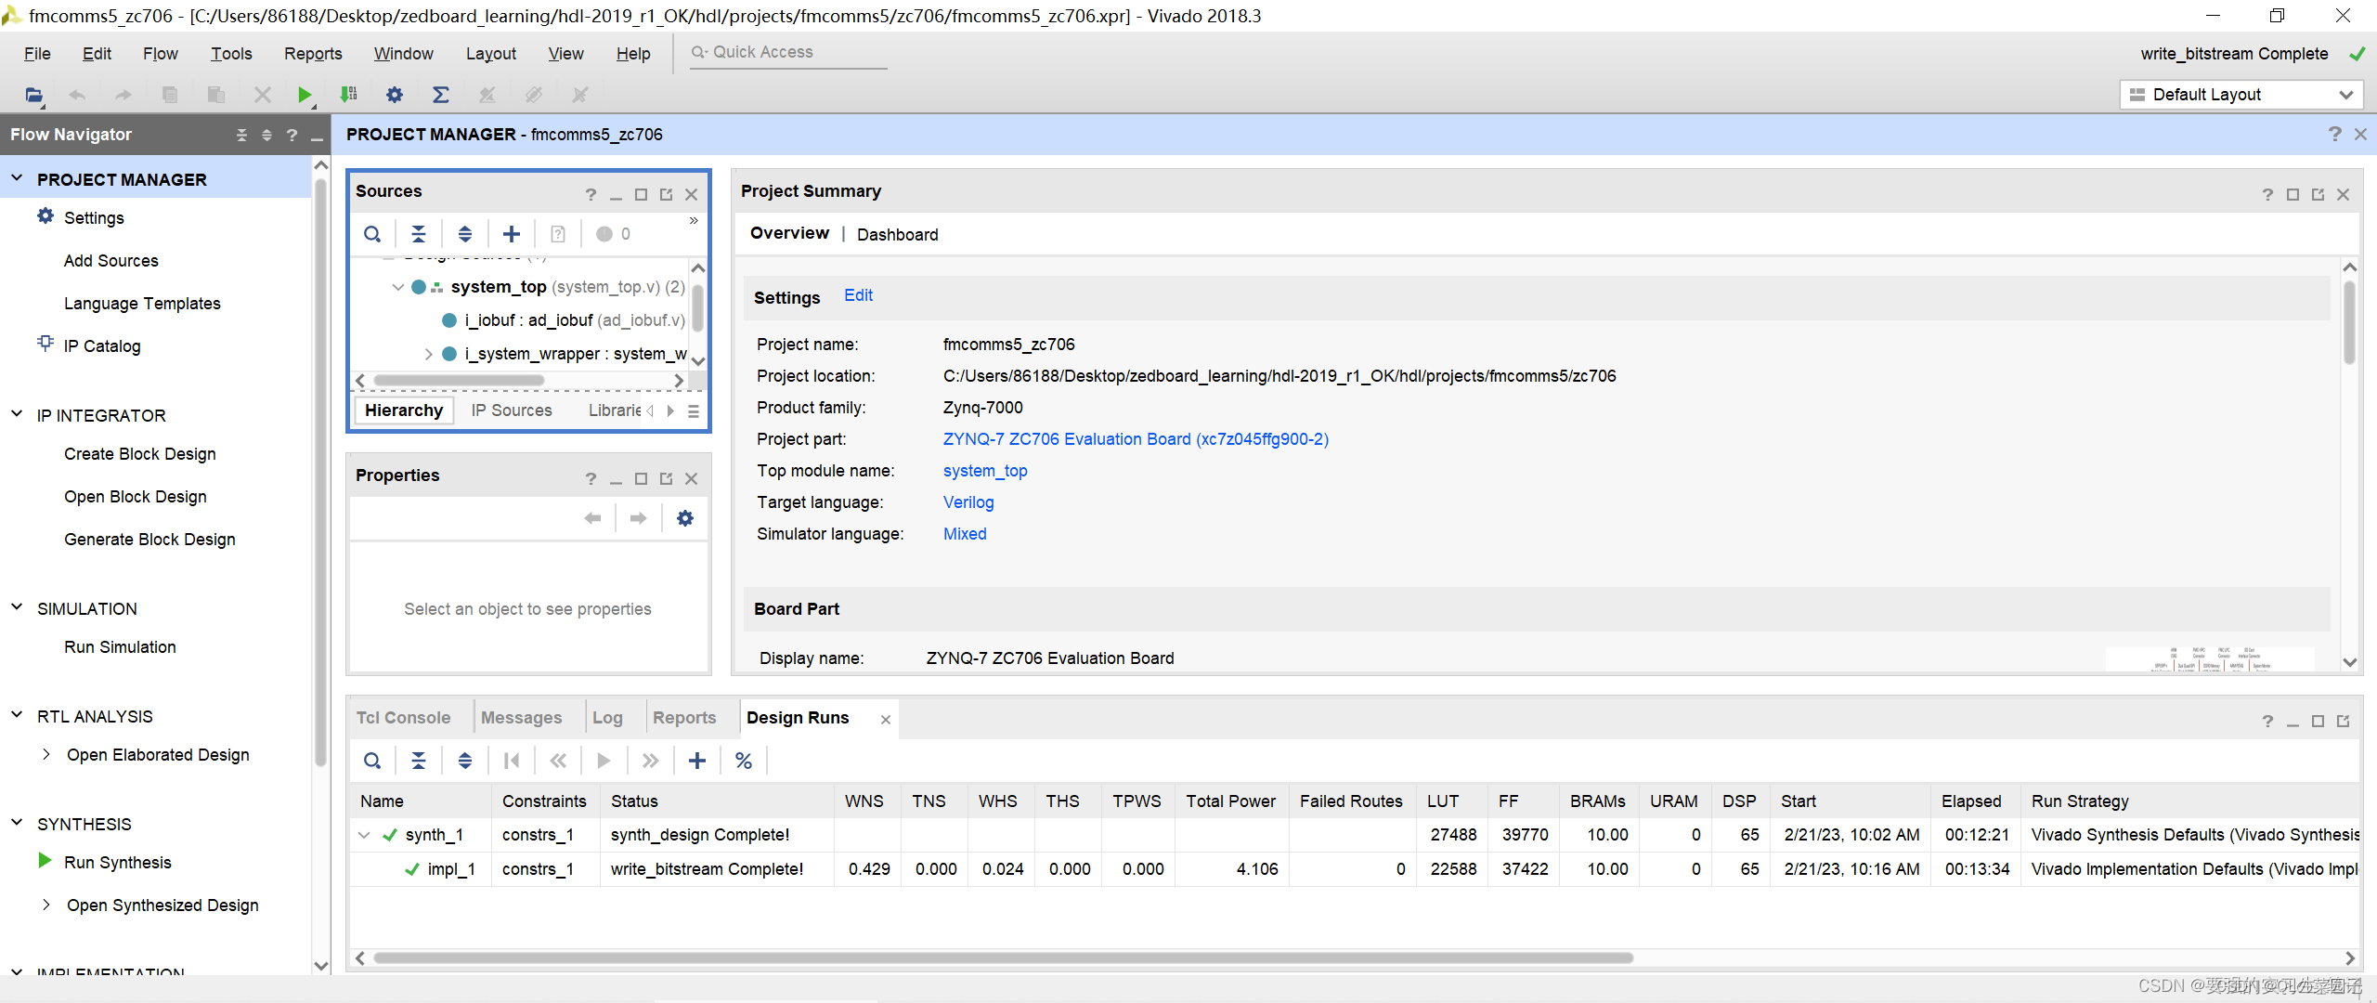Open Report Utilization via the Sigma icon
This screenshot has width=2377, height=1003.
[x=441, y=94]
